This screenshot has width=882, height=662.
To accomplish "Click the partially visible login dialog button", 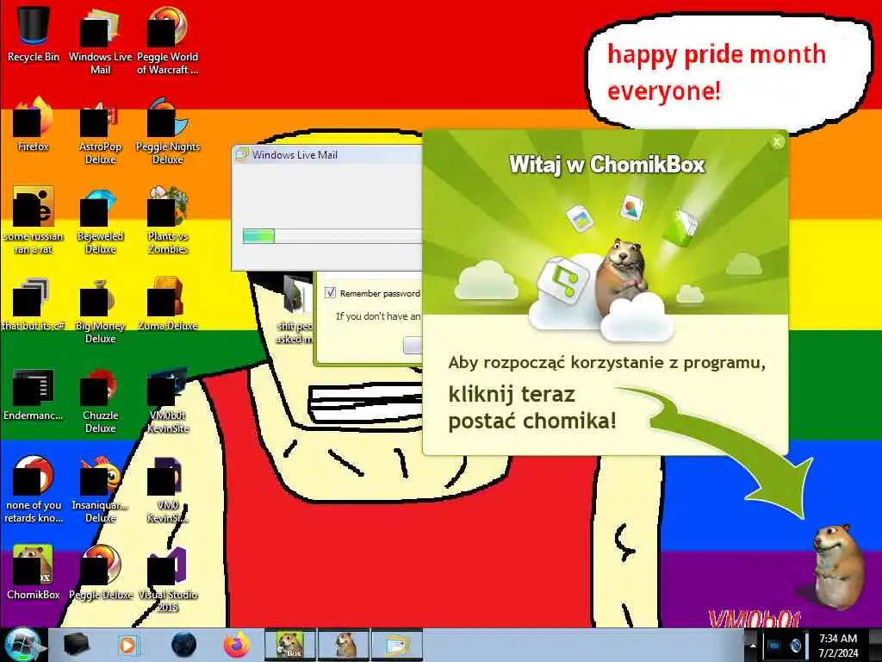I will pyautogui.click(x=413, y=345).
